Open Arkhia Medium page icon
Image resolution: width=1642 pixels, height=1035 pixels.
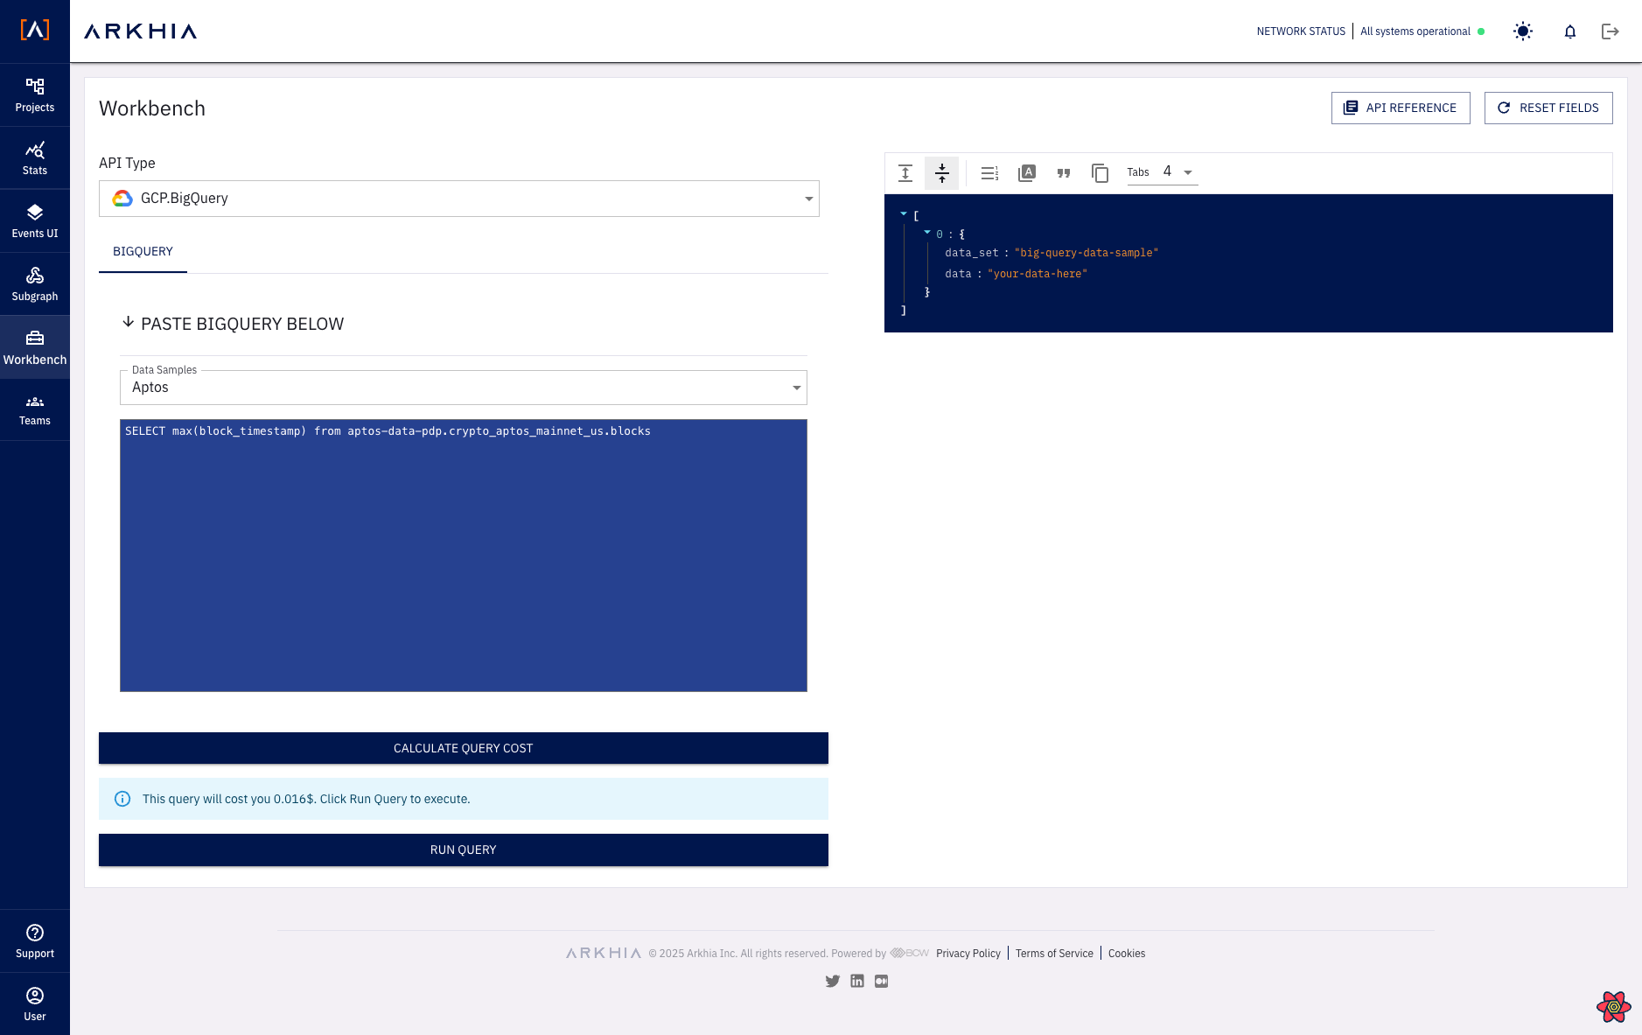click(882, 982)
